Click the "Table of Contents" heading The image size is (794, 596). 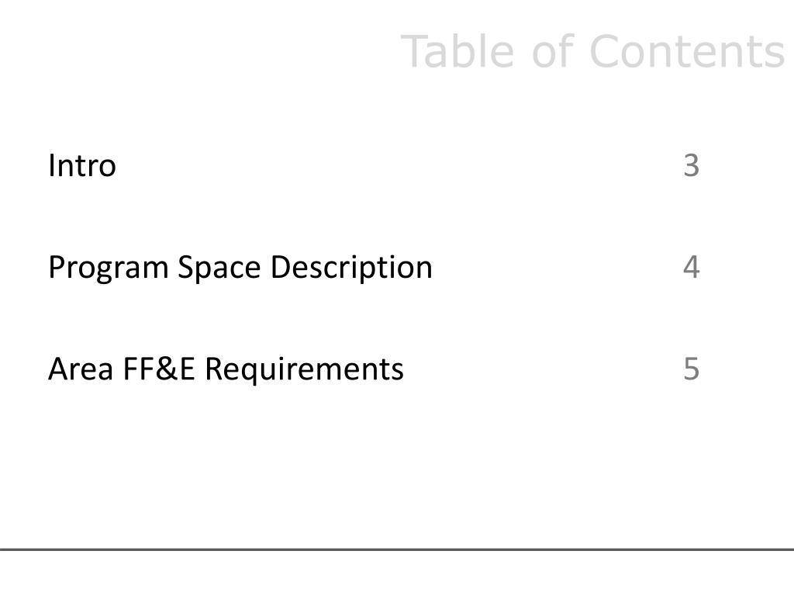[x=592, y=50]
